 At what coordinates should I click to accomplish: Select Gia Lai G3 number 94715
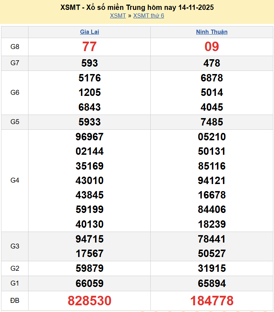tap(89, 239)
